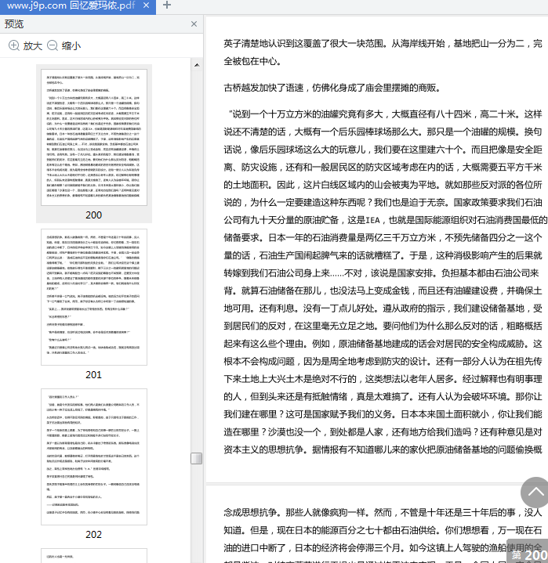
Task: Click the page number label 201
Action: tap(94, 375)
